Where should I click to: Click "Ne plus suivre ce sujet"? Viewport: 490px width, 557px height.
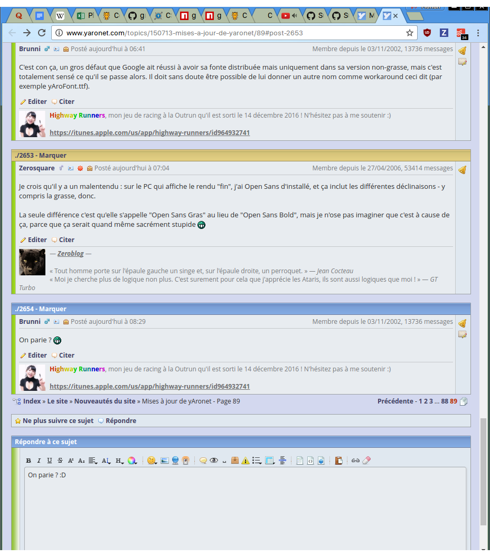pos(58,421)
